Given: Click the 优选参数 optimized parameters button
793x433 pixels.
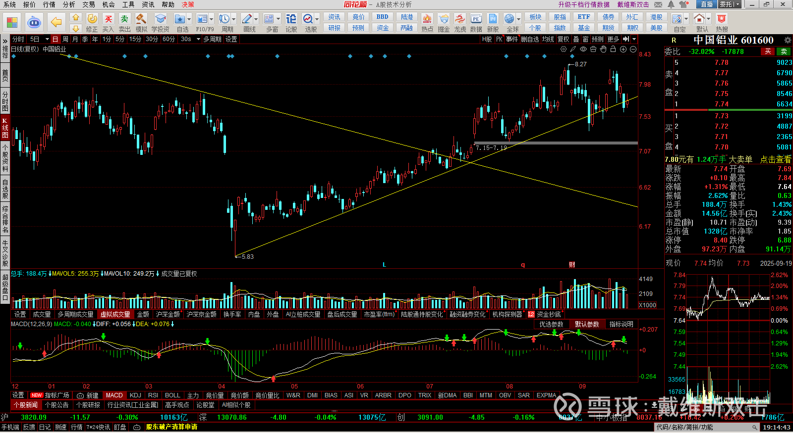Looking at the screenshot, I should (551, 324).
